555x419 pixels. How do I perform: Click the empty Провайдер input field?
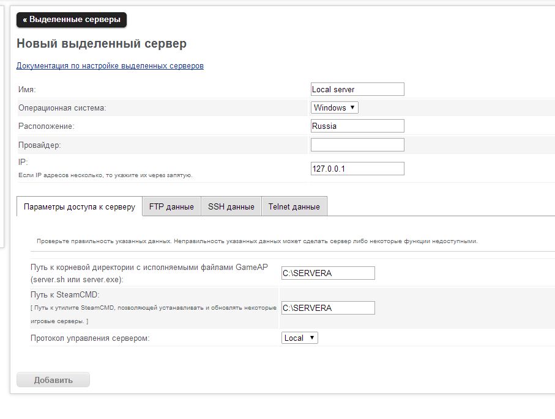pyautogui.click(x=357, y=145)
